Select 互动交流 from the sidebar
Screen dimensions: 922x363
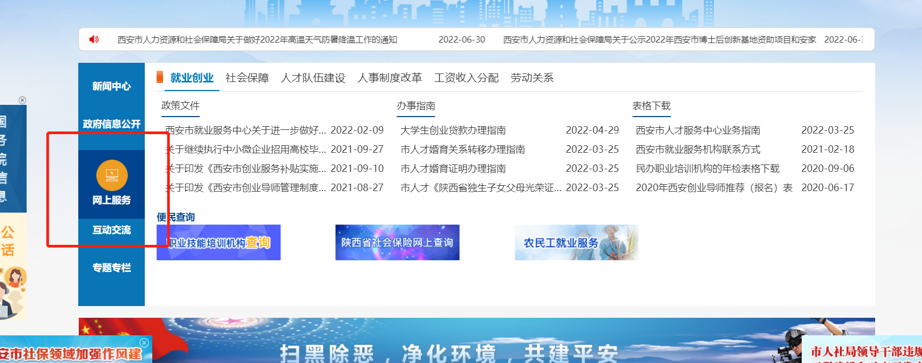[x=111, y=230]
